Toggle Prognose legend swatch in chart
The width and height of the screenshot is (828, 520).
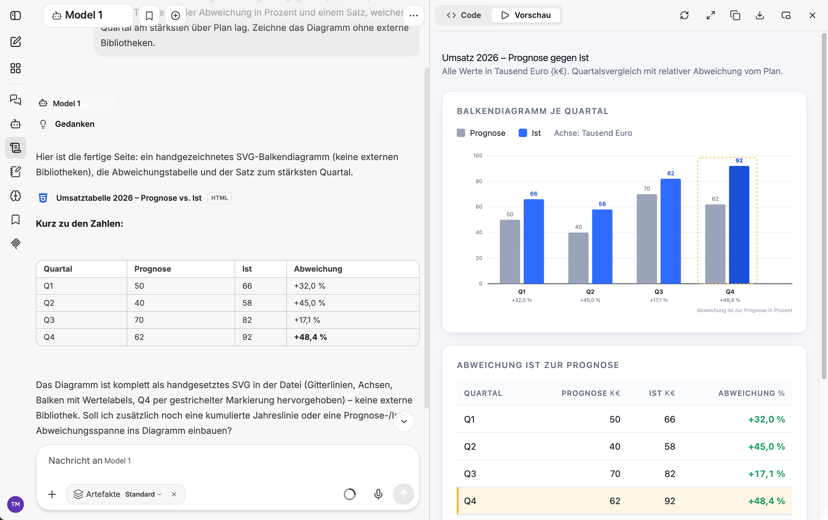(x=461, y=133)
